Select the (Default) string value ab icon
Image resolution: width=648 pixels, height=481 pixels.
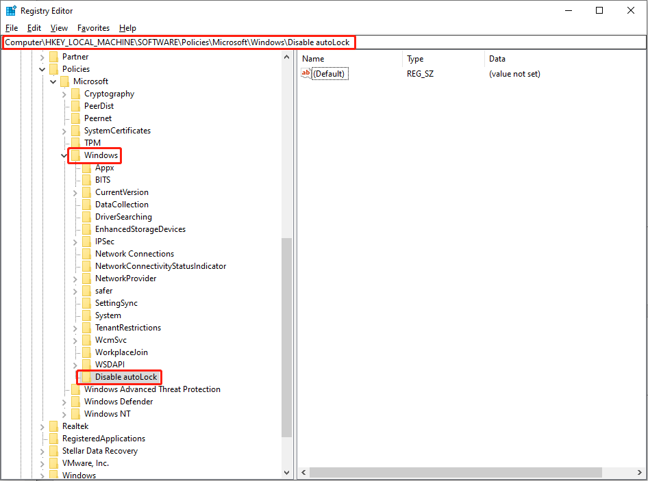[305, 73]
